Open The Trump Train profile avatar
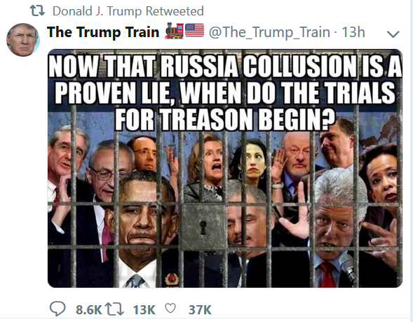Screen dimensions: 413x322 coord(23,40)
